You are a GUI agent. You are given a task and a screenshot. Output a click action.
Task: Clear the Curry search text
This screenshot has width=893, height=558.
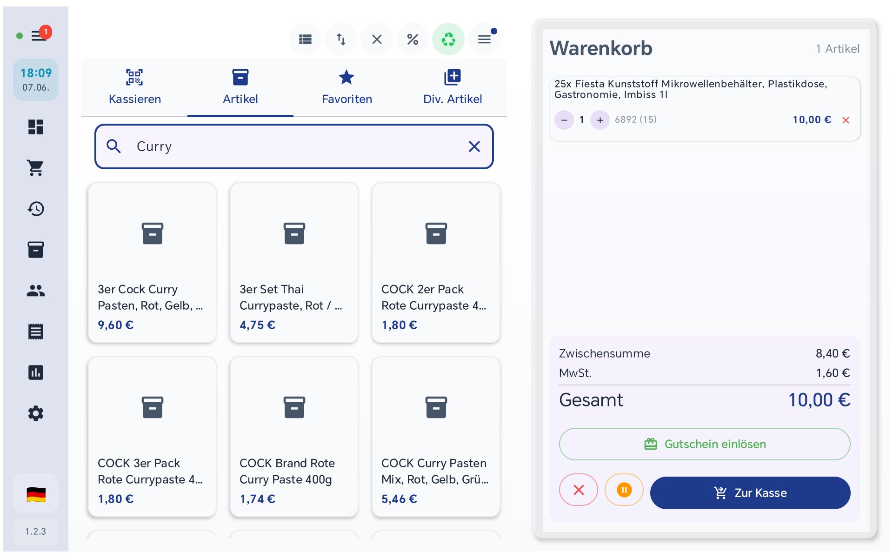click(474, 146)
